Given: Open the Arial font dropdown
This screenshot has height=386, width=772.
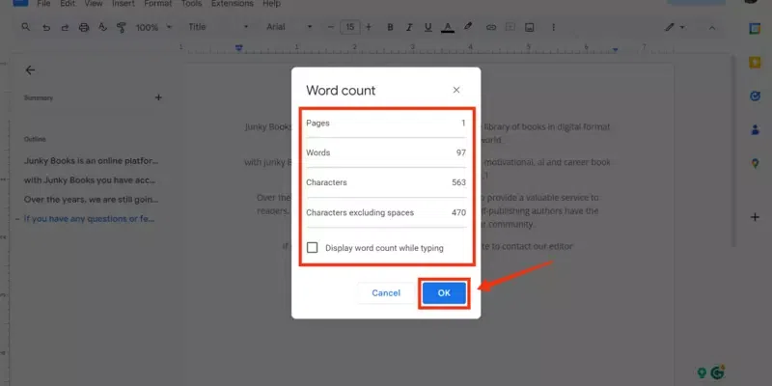Looking at the screenshot, I should (289, 27).
